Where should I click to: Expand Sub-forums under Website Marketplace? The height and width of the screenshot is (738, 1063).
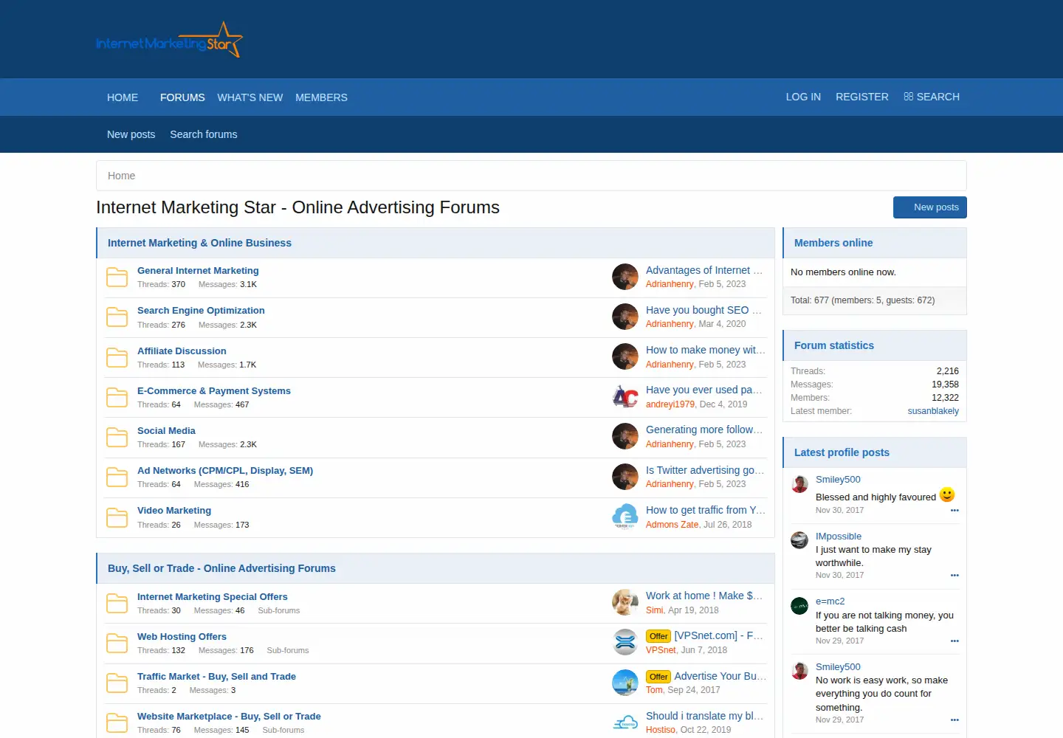[283, 730]
